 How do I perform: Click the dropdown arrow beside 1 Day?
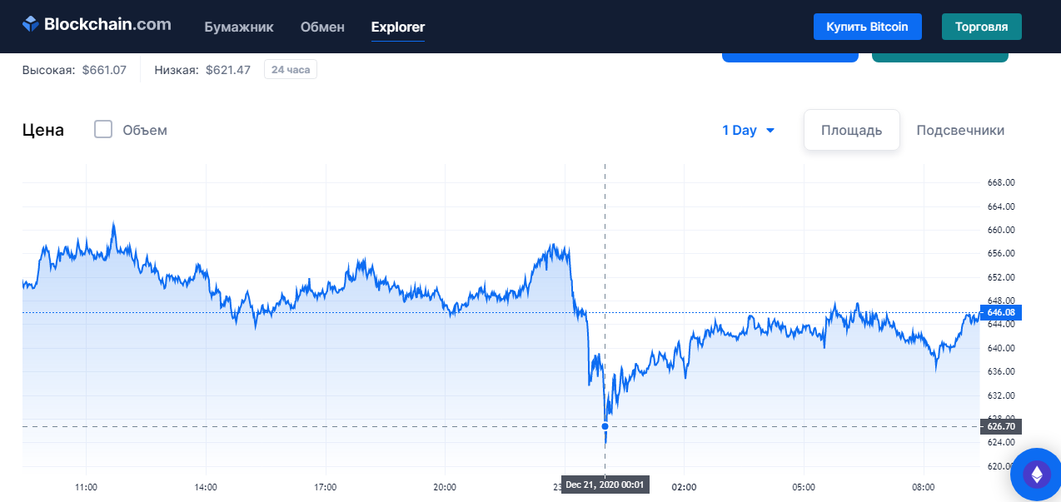tap(770, 131)
